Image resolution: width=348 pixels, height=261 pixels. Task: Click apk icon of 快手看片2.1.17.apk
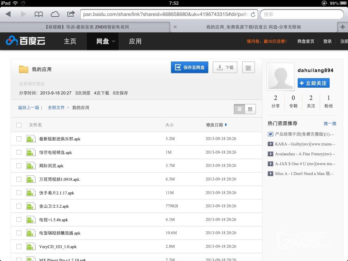[31, 193]
